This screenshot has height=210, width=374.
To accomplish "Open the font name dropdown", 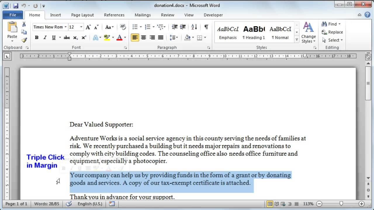I will pos(65,27).
